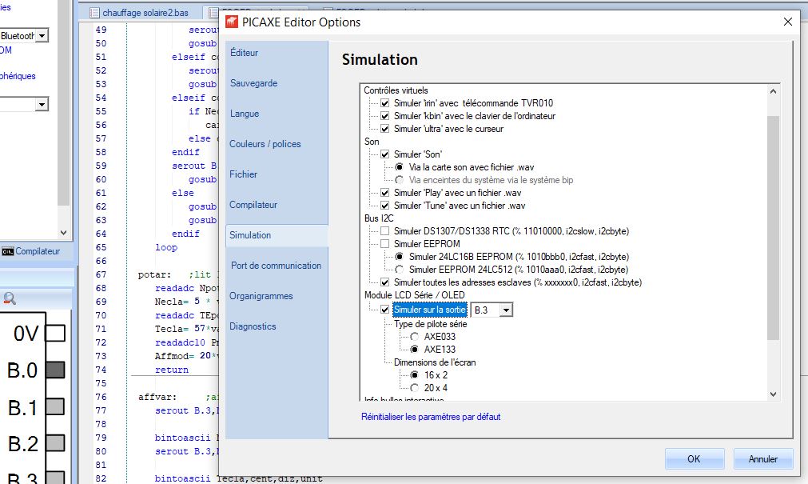Viewport: 808px width, 484px height.
Task: Click the 'Module LCD Série / OLED' heading
Action: point(414,295)
